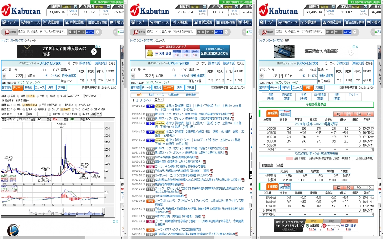Toggle the 高安値表示 checkbox
Viewport: 383px width, 239px height.
17,100
